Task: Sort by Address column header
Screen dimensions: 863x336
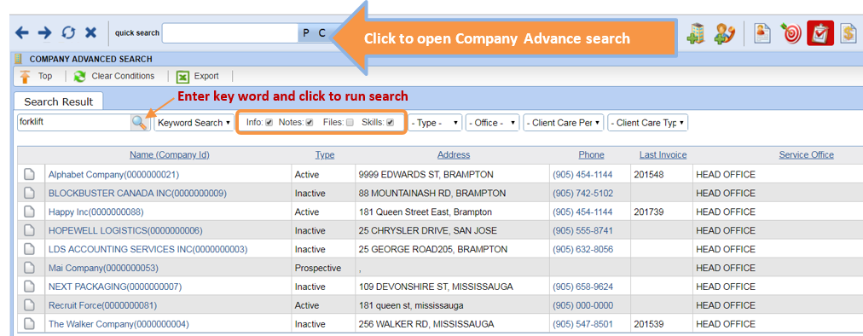Action: click(454, 154)
